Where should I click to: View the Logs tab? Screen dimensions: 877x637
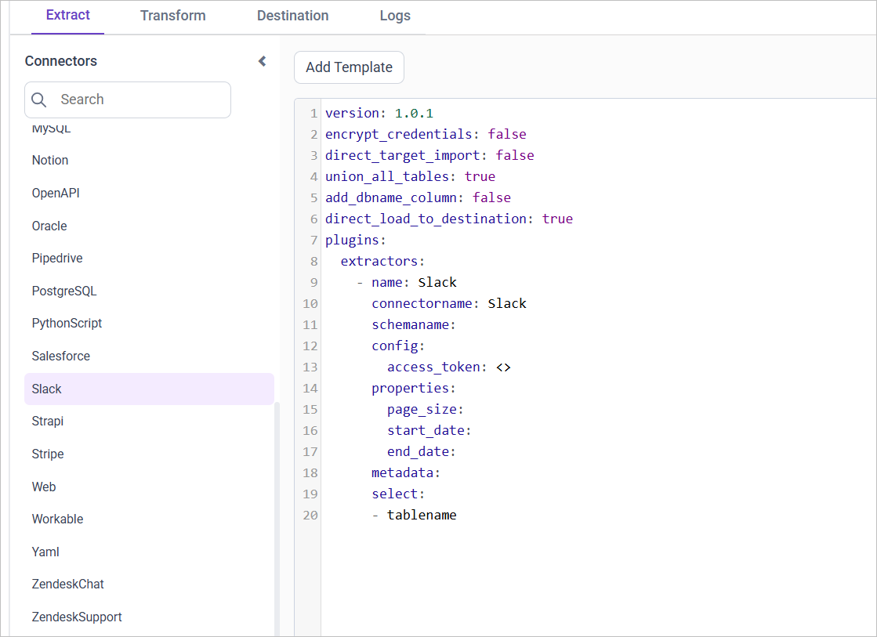point(394,15)
